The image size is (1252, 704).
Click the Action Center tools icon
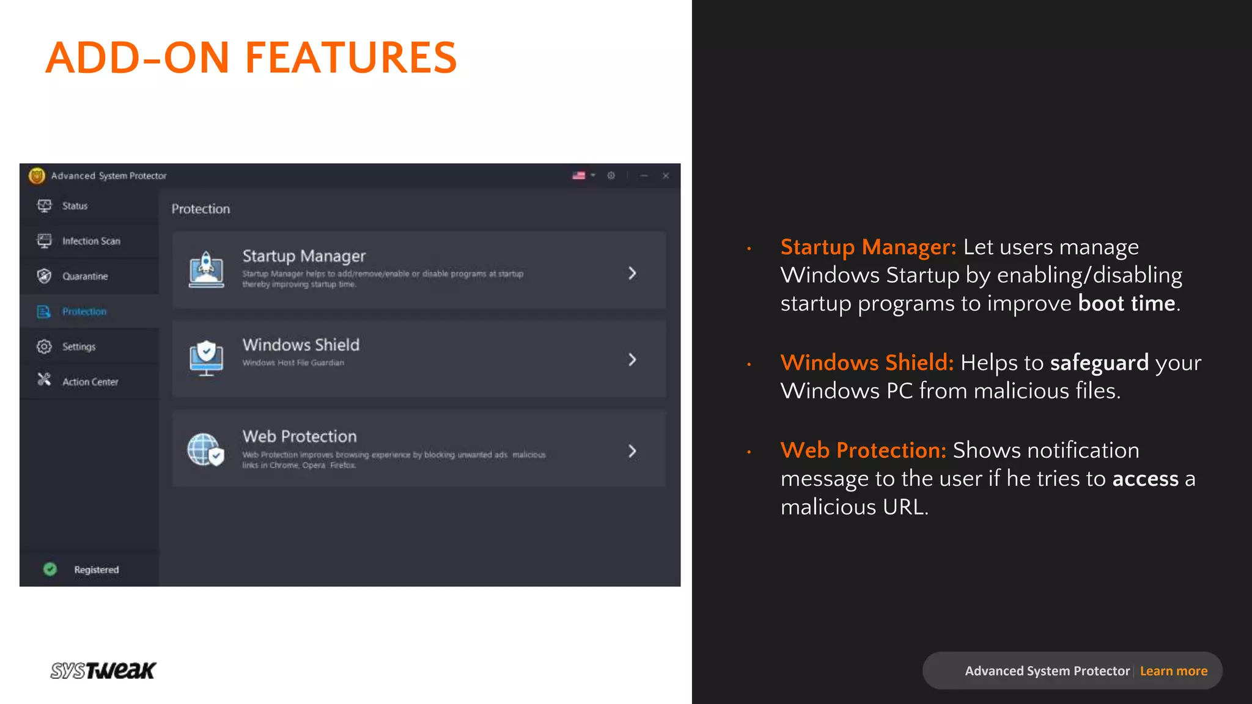coord(44,380)
